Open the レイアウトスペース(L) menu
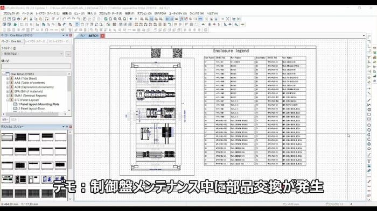The height and width of the screenshot is (211, 377). (47, 13)
